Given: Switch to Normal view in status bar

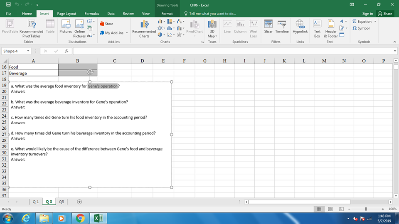Looking at the screenshot, I should click(319, 209).
